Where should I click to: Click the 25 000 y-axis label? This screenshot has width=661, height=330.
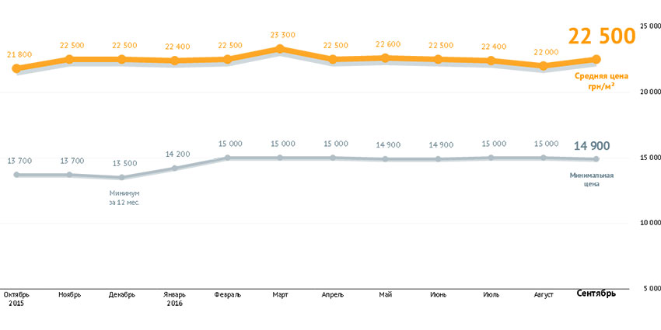650,26
